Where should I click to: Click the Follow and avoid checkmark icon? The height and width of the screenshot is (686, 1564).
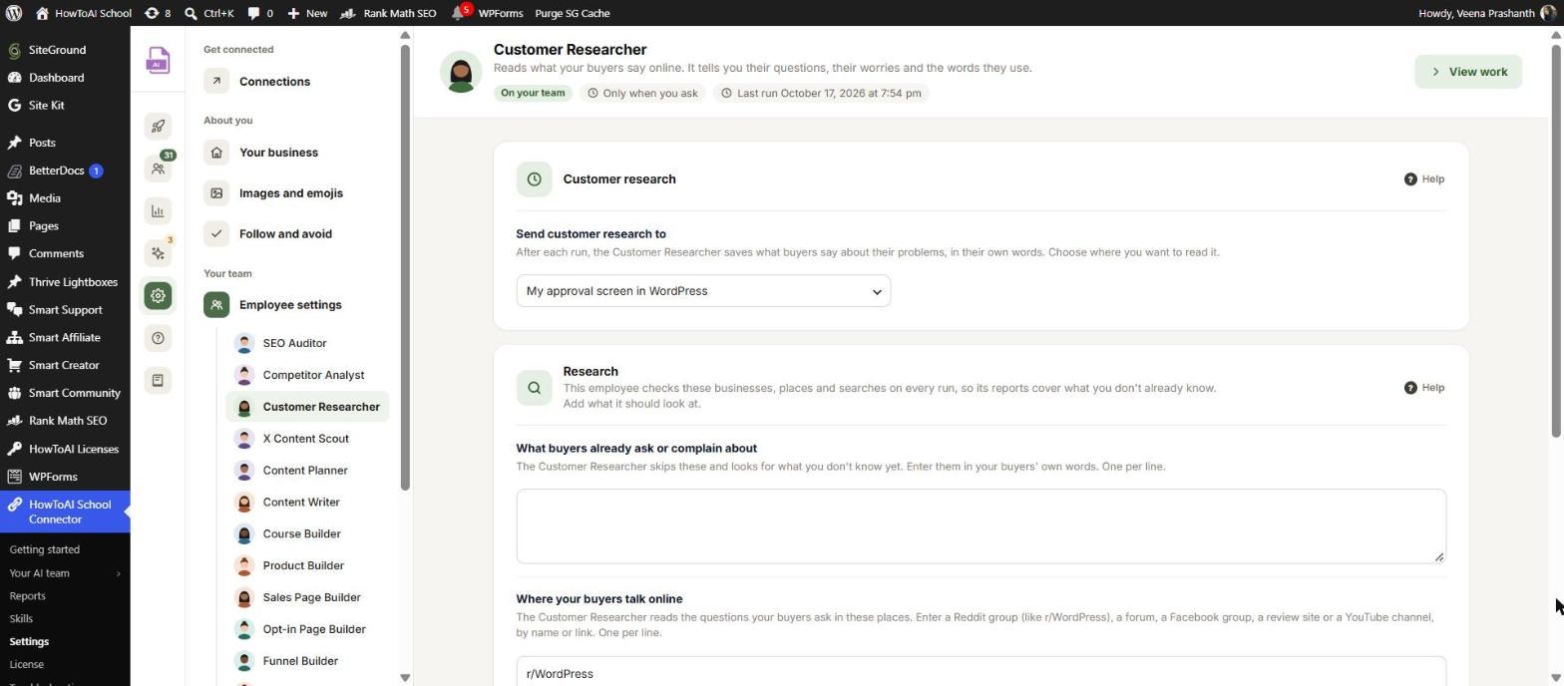tap(216, 233)
